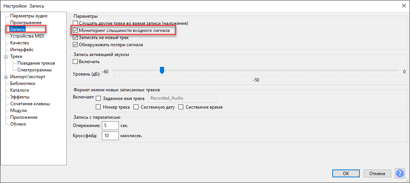Enable the overdub 'Слушать другие треки' checkbox
The height and width of the screenshot is (183, 410).
coord(75,23)
